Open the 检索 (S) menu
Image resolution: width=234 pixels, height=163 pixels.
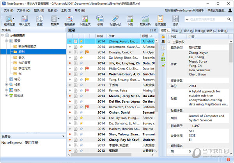[x=53, y=11]
